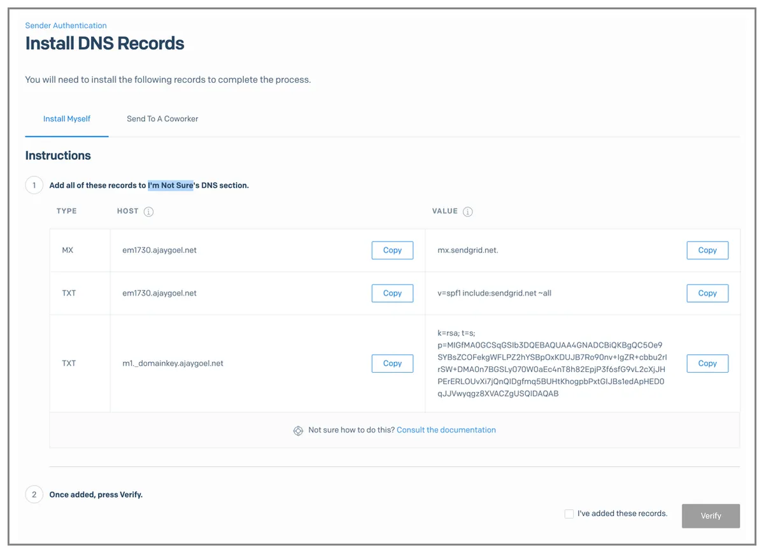The height and width of the screenshot is (553, 764).
Task: Go to Sender Authentication breadcrumb link
Action: point(66,25)
